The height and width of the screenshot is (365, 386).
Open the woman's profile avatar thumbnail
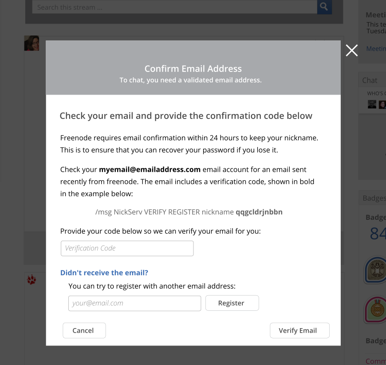click(32, 43)
